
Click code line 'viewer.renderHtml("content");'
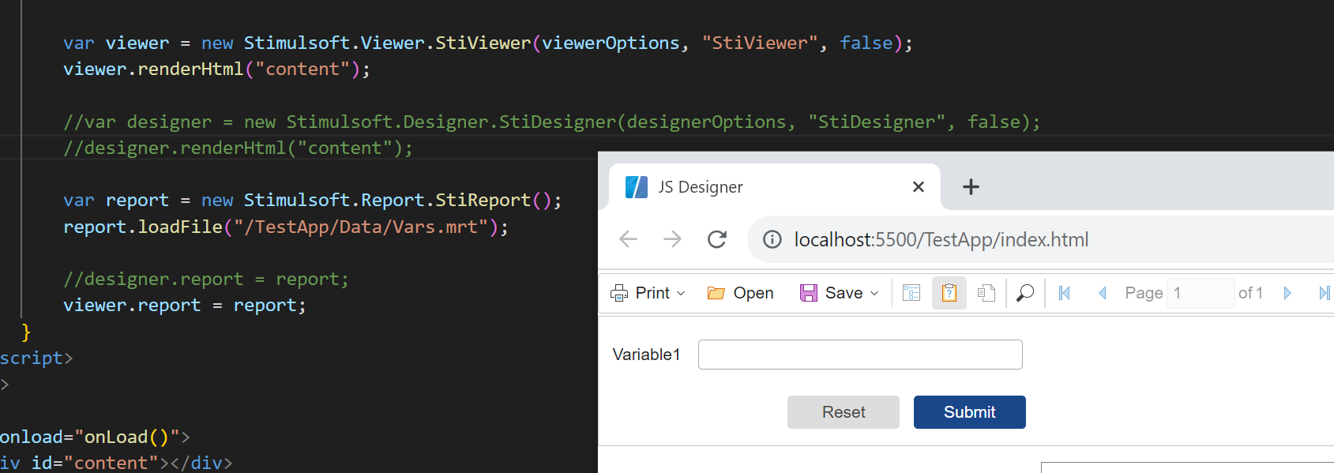(x=216, y=69)
